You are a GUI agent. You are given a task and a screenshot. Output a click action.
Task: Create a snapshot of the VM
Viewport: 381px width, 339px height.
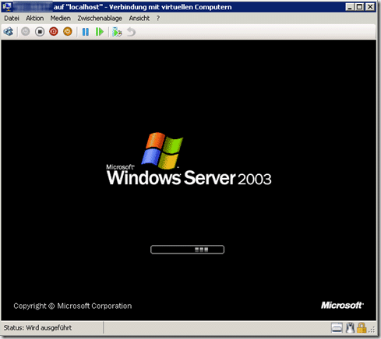click(x=117, y=32)
